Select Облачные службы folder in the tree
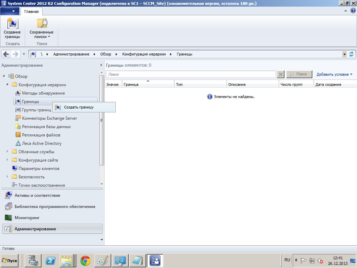The width and height of the screenshot is (357, 268). pyautogui.click(x=36, y=152)
